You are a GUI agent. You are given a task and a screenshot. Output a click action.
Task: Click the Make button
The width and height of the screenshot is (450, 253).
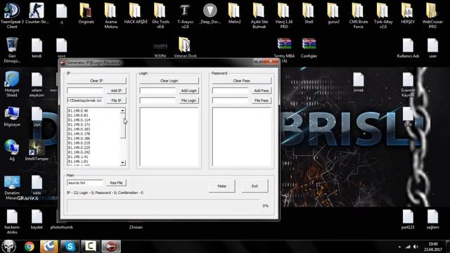click(222, 186)
